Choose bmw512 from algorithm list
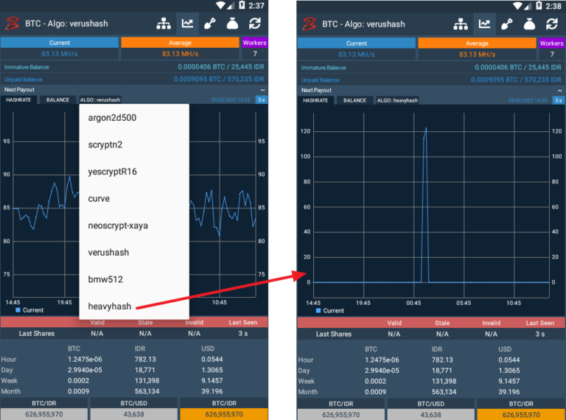This screenshot has height=420, width=566. (134, 279)
